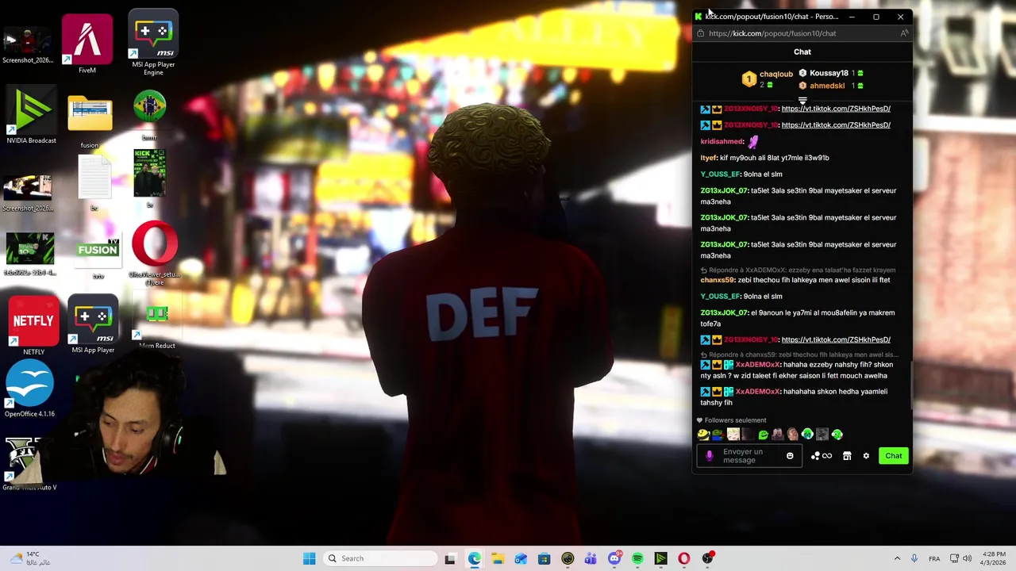The image size is (1016, 571).
Task: Click username XxADEMOxX in last message
Action: pos(758,392)
